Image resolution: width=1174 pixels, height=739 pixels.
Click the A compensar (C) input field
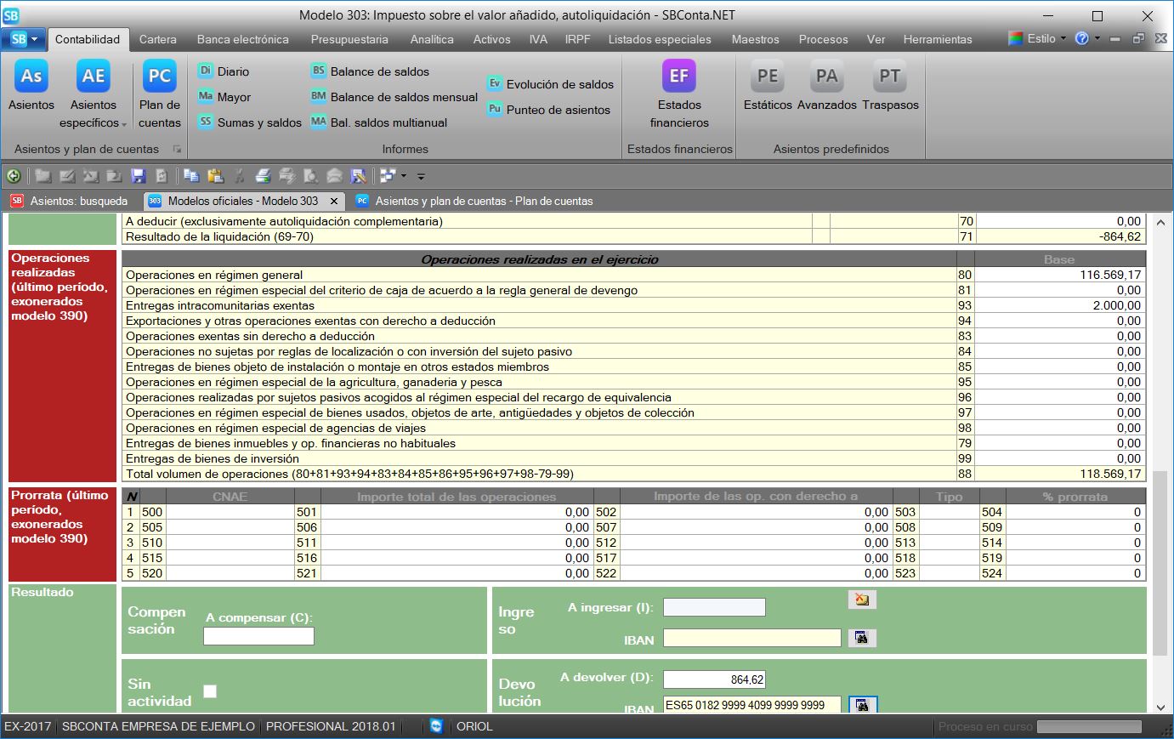point(258,636)
